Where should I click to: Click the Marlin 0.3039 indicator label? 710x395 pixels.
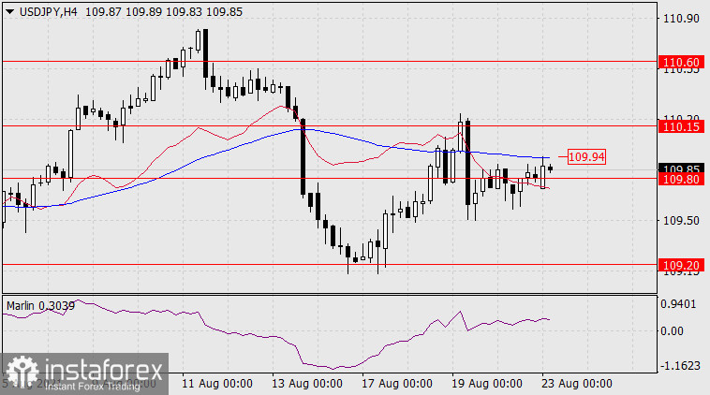coord(41,305)
